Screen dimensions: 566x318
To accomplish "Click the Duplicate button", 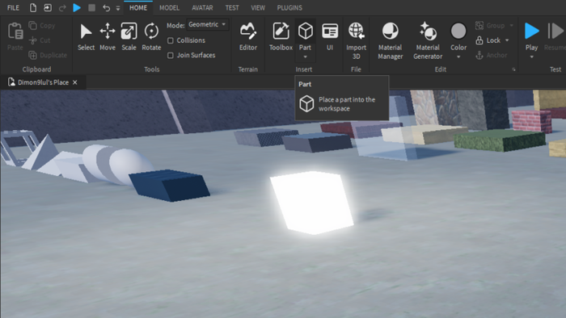I will pos(48,55).
